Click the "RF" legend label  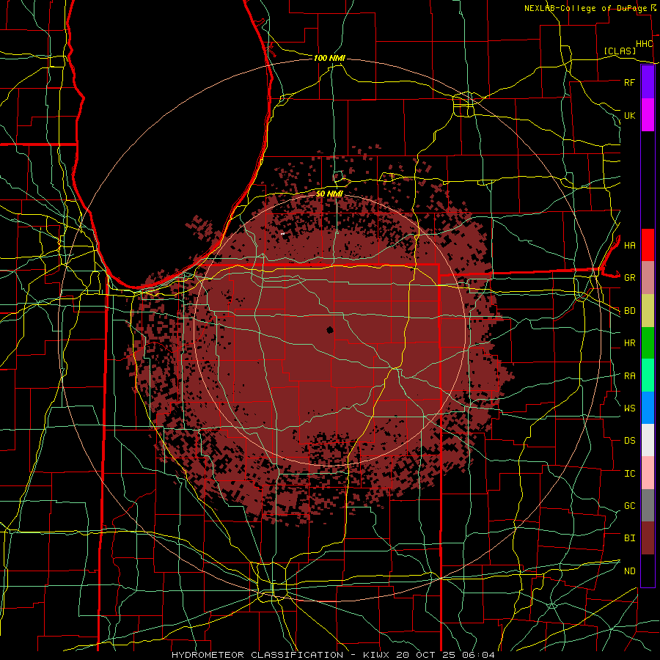629,82
